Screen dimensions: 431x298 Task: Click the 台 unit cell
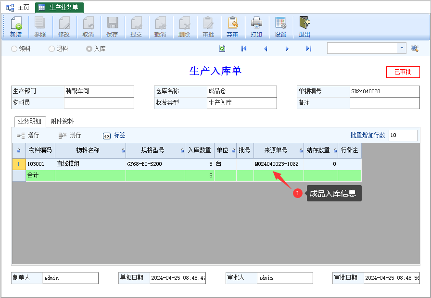click(226, 164)
